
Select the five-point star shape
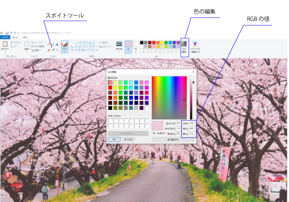[x=79, y=50]
